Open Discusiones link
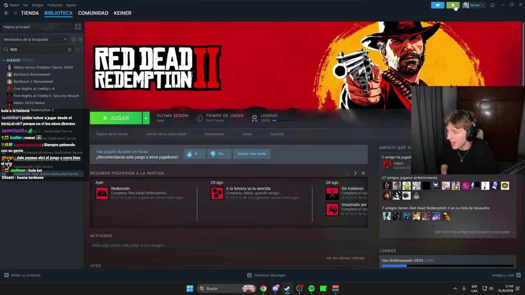The height and width of the screenshot is (295, 525). [215, 134]
